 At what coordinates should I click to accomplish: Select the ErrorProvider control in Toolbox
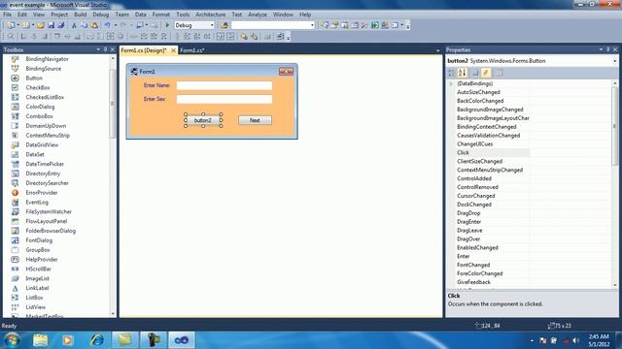pyautogui.click(x=41, y=193)
